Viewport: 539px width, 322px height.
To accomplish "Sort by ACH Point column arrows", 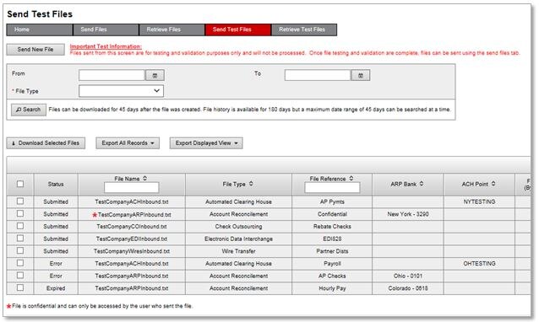I will pos(493,184).
